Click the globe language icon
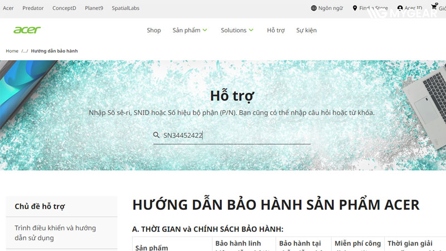 (x=313, y=8)
